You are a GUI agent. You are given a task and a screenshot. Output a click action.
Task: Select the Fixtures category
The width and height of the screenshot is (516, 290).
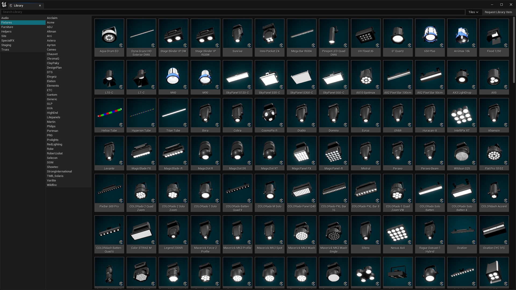pyautogui.click(x=23, y=23)
